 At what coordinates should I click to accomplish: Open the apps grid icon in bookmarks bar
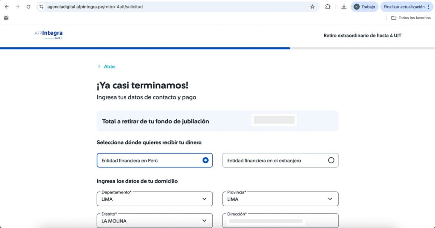[x=6, y=18]
